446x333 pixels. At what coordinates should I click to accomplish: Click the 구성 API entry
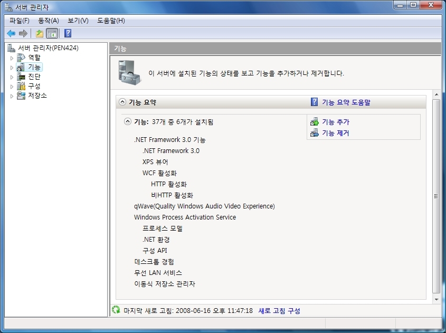[155, 251]
